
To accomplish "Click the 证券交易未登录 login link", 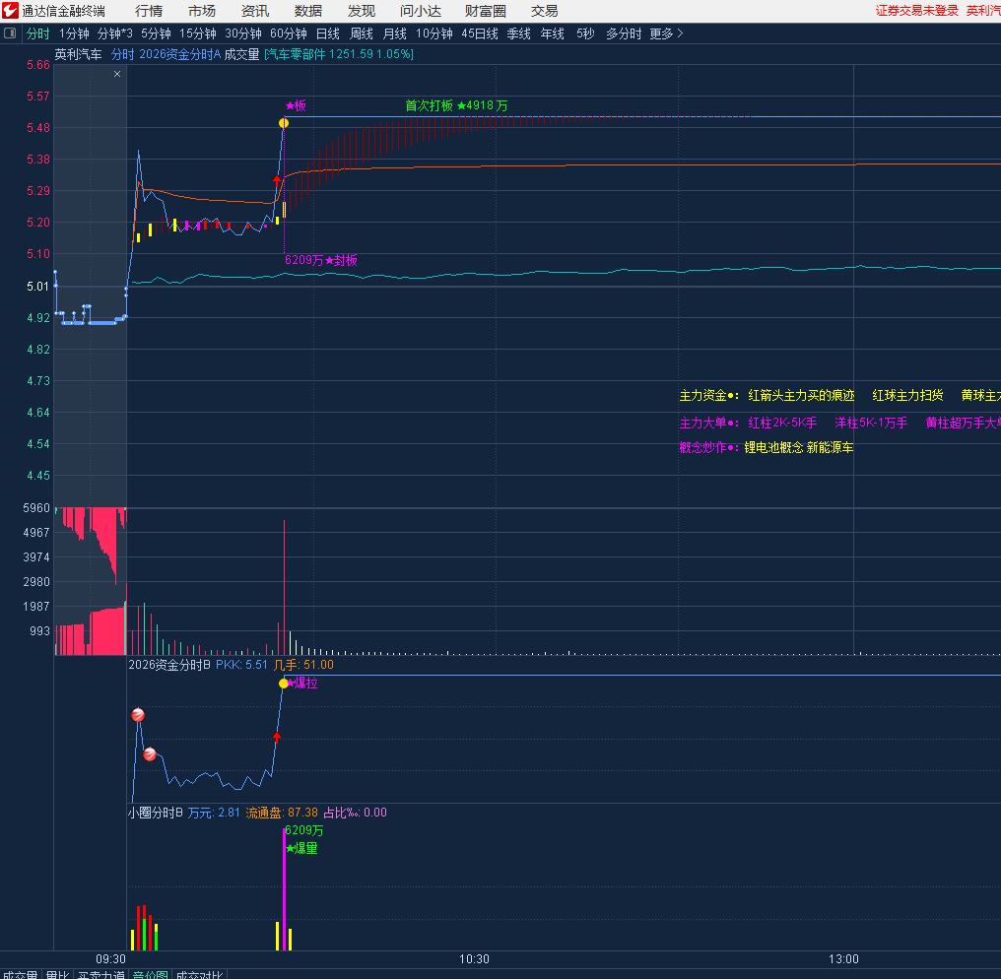I will pyautogui.click(x=916, y=11).
